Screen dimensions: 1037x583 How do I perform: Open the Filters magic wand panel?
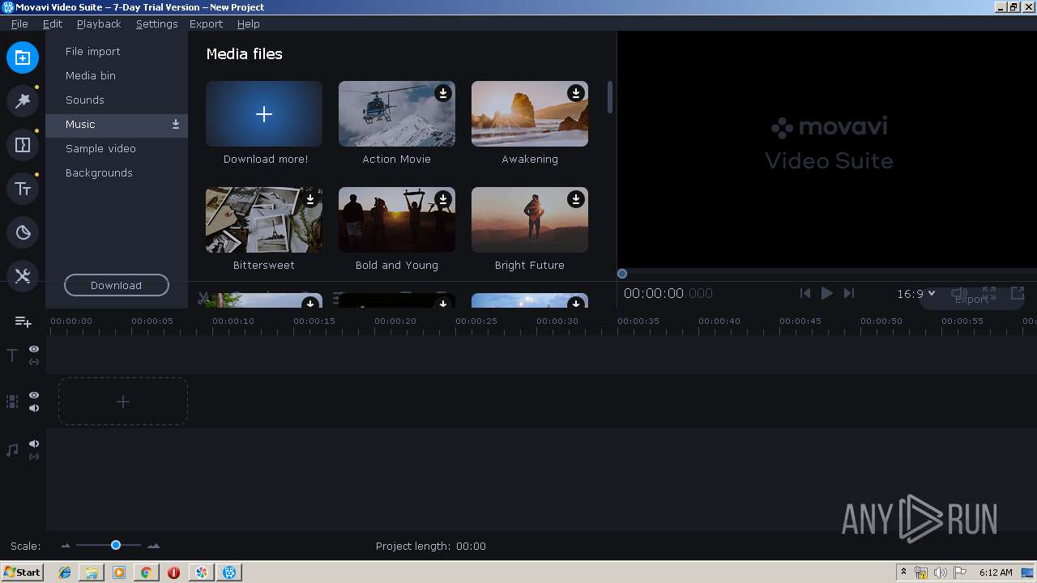point(23,101)
